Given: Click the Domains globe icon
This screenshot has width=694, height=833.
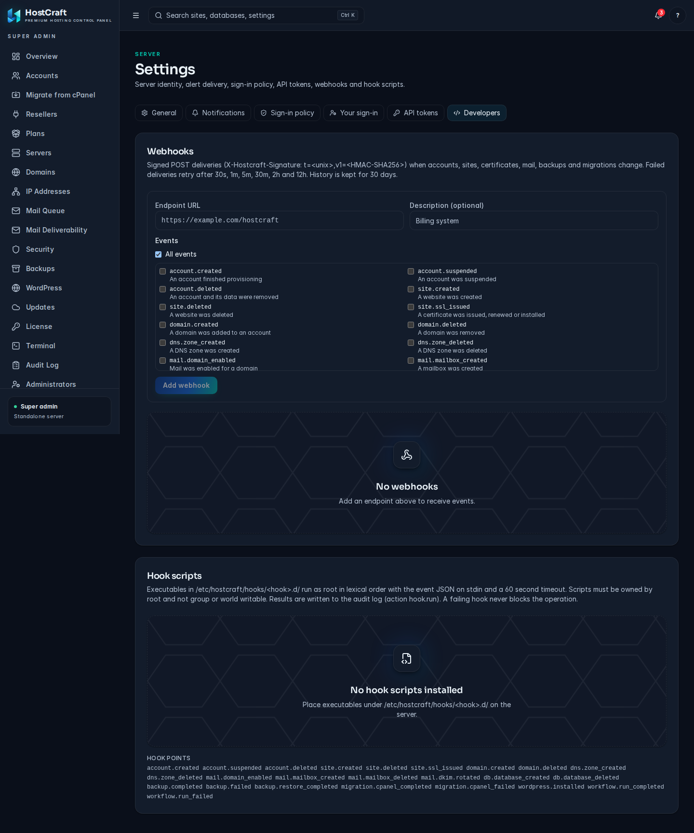Looking at the screenshot, I should 16,172.
